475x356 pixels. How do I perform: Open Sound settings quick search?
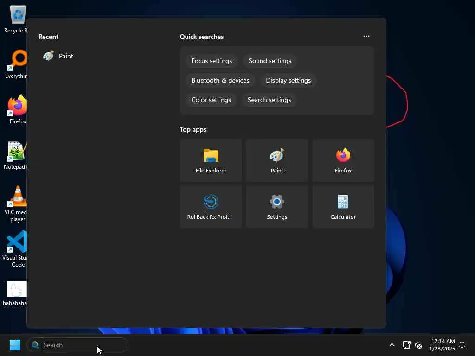270,61
